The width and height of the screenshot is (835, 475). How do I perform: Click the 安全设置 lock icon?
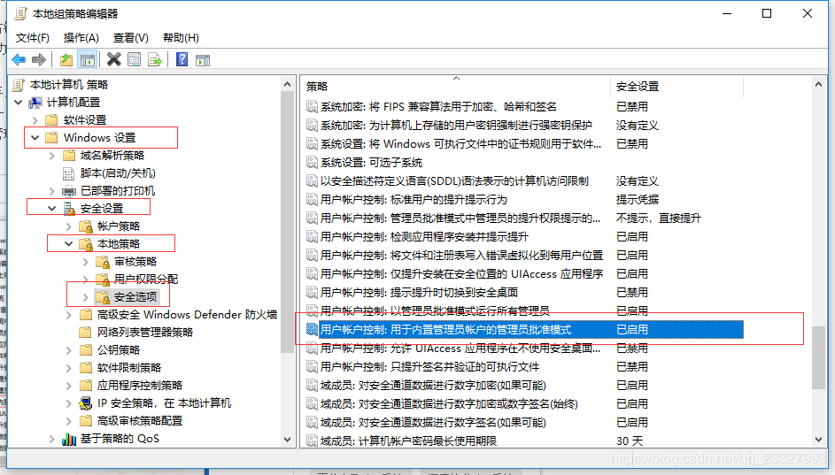pyautogui.click(x=69, y=209)
